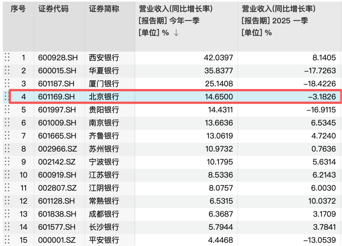Click the name 北京银行
The image size is (342, 246).
tap(104, 97)
